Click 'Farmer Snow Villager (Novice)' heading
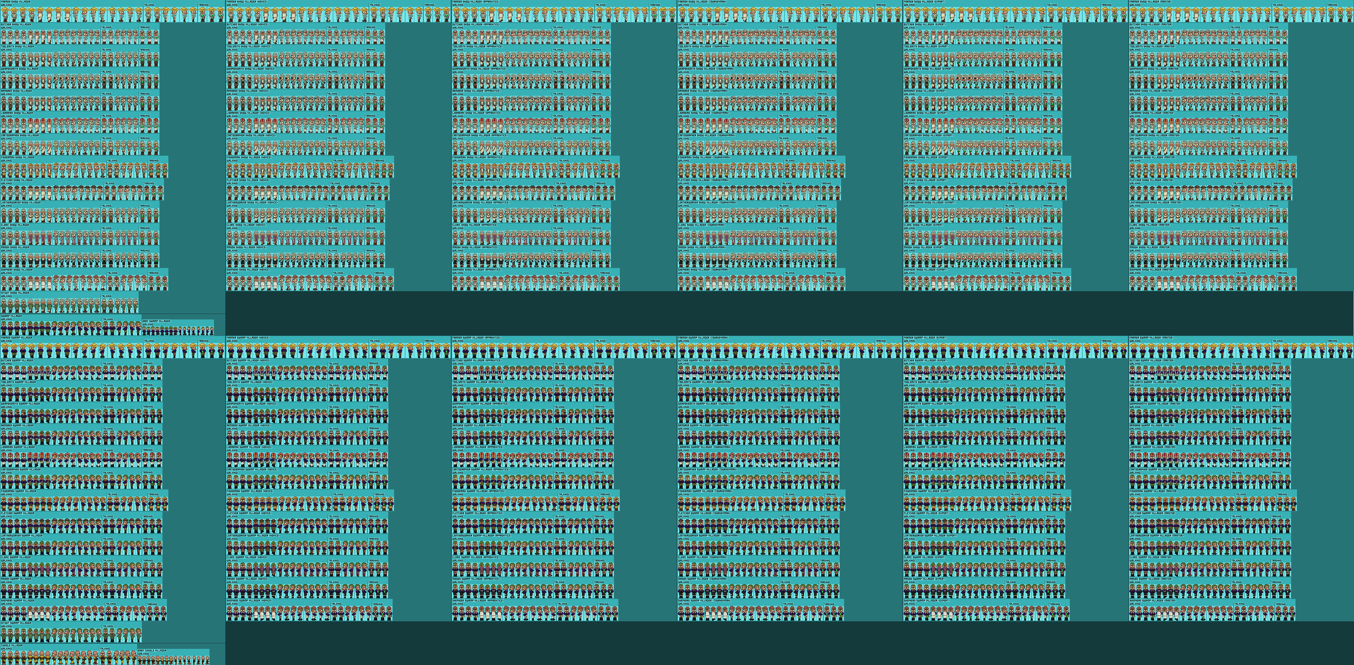The height and width of the screenshot is (665, 1354). point(247,2)
